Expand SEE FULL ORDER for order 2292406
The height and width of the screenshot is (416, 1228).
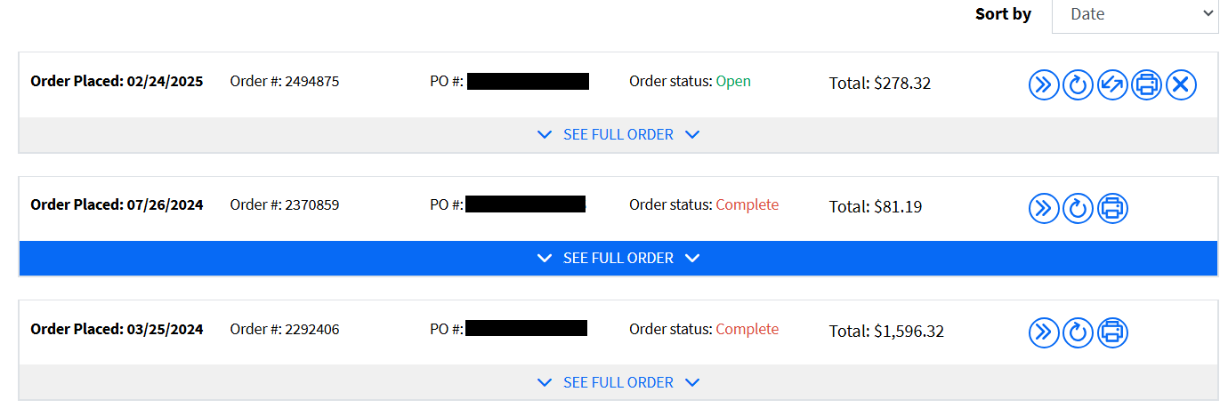tap(618, 382)
